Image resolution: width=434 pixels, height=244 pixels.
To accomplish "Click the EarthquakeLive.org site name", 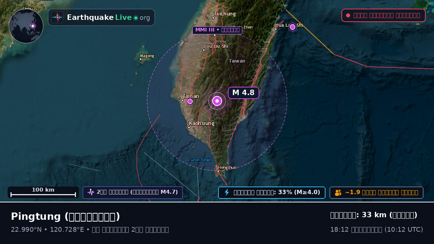I will click(x=109, y=18).
